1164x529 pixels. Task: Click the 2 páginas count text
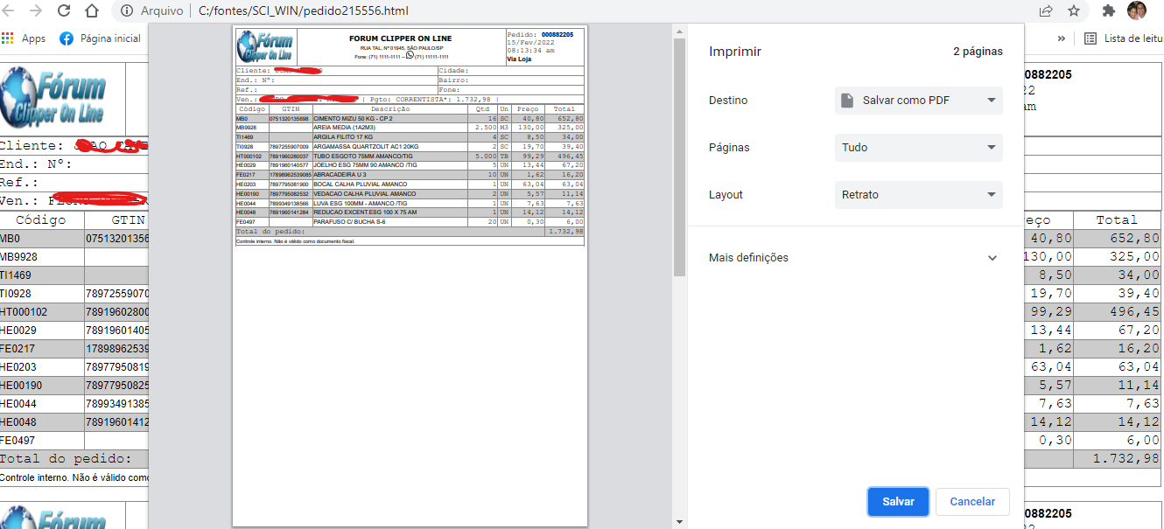[978, 52]
